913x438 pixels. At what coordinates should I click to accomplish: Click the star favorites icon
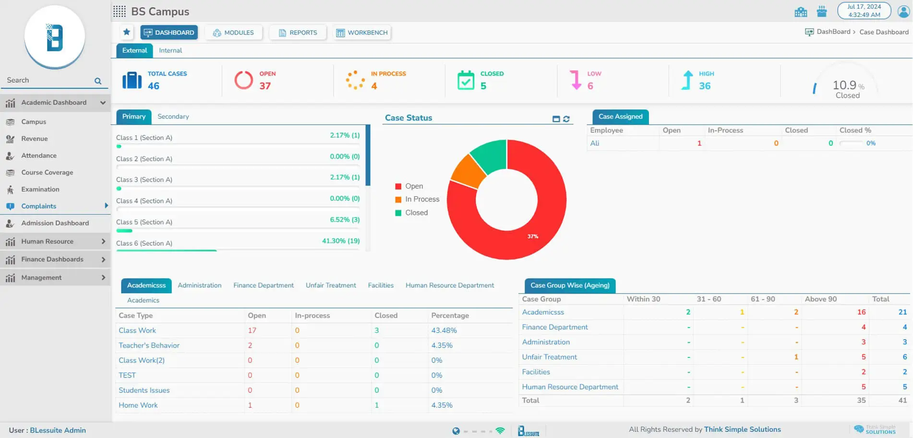(x=126, y=32)
